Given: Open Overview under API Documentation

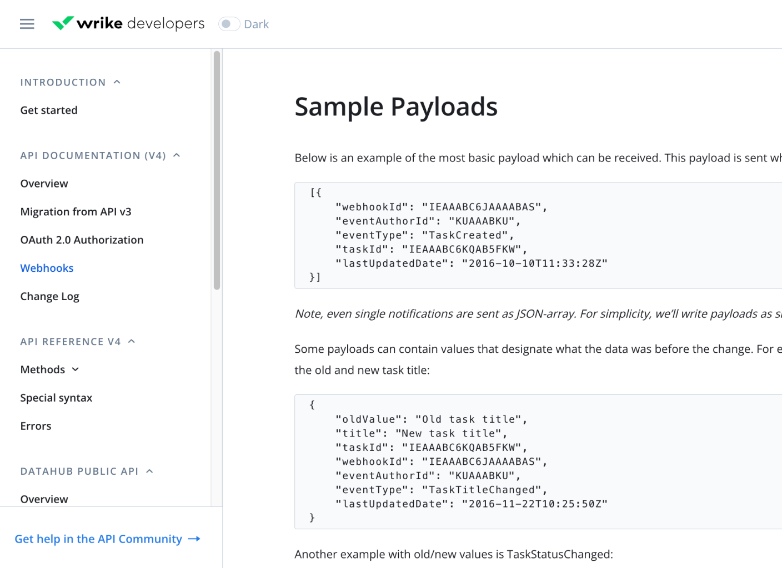Looking at the screenshot, I should 44,183.
